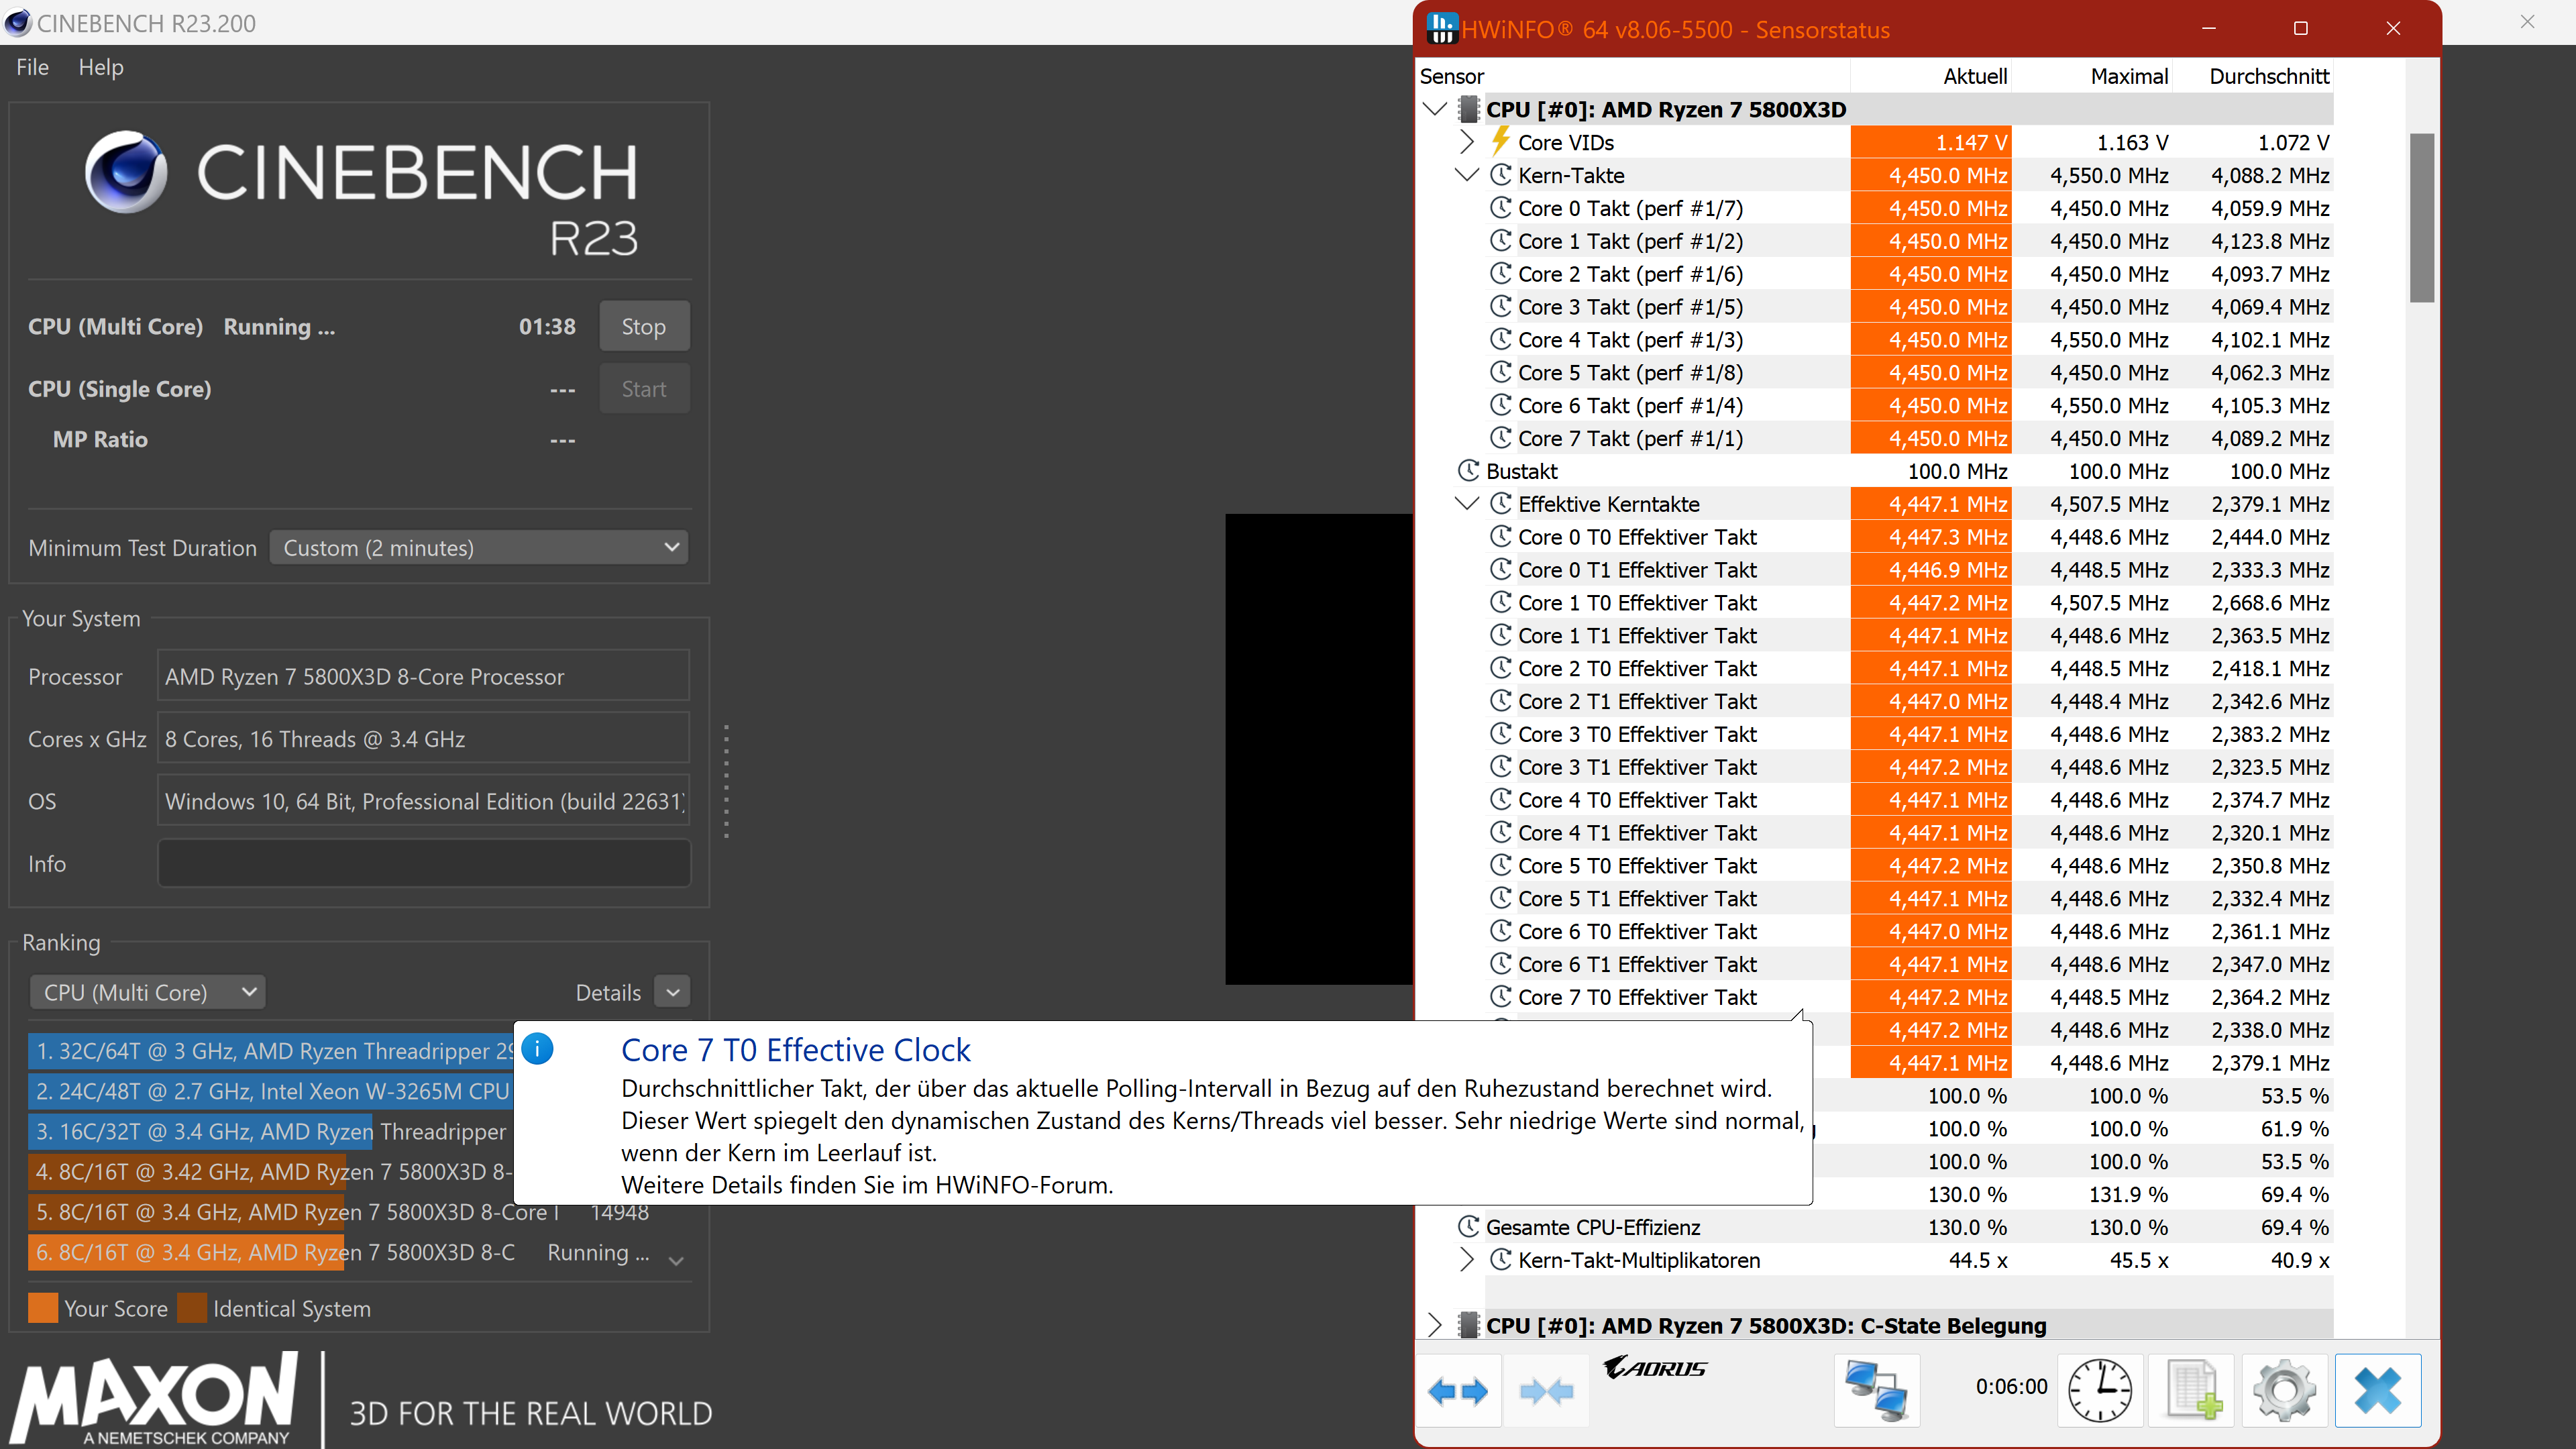
Task: Open HWiNFO settings gear icon
Action: tap(2284, 1390)
